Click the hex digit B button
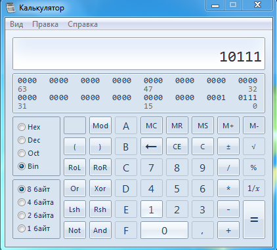The image size is (277, 250). [x=126, y=147]
